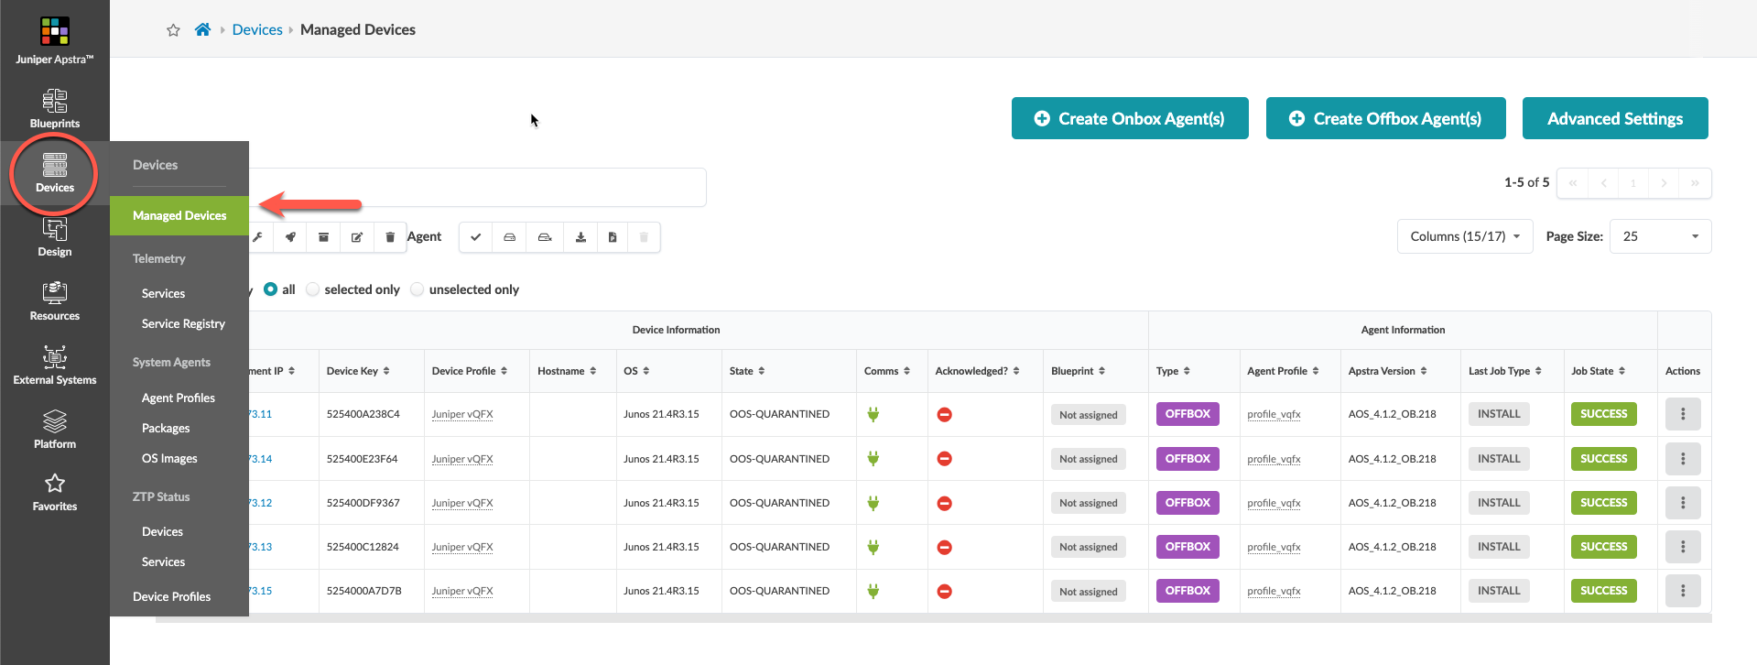1757x665 pixels.
Task: Open actions menu for device 525400A238C4
Action: pyautogui.click(x=1683, y=414)
